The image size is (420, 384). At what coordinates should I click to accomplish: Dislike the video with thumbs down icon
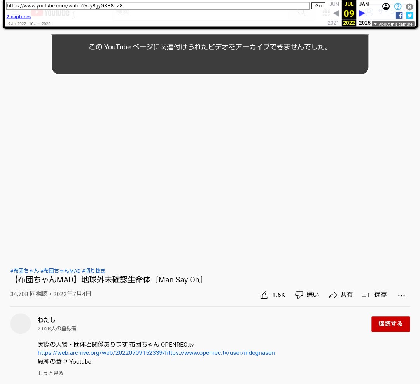[x=299, y=295]
